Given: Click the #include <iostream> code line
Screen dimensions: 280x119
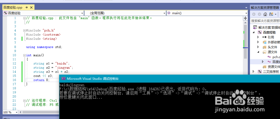Looking at the screenshot, I should point(43,35).
